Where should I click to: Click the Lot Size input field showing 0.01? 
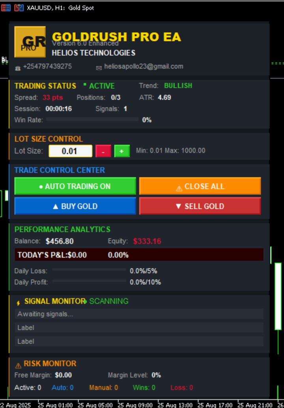pos(70,151)
